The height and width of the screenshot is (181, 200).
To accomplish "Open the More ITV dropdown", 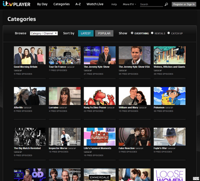I will coord(129,4).
